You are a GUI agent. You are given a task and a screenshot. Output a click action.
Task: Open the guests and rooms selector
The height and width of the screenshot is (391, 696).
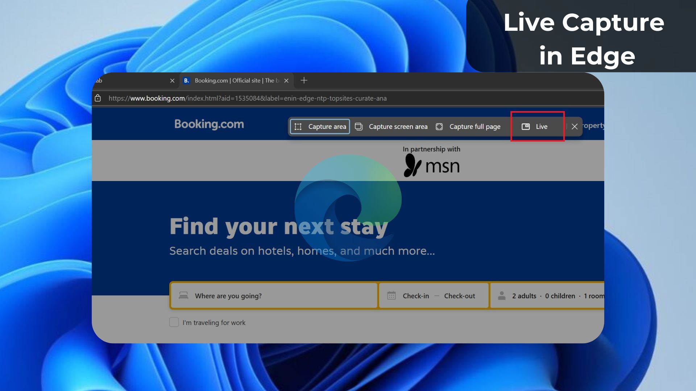coord(547,296)
